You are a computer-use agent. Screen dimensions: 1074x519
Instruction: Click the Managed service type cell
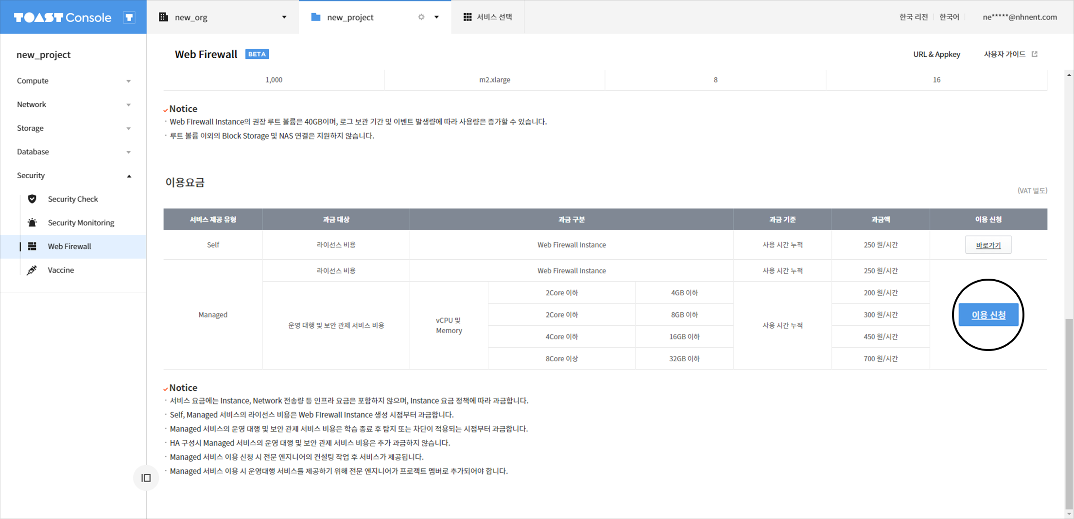pyautogui.click(x=213, y=315)
